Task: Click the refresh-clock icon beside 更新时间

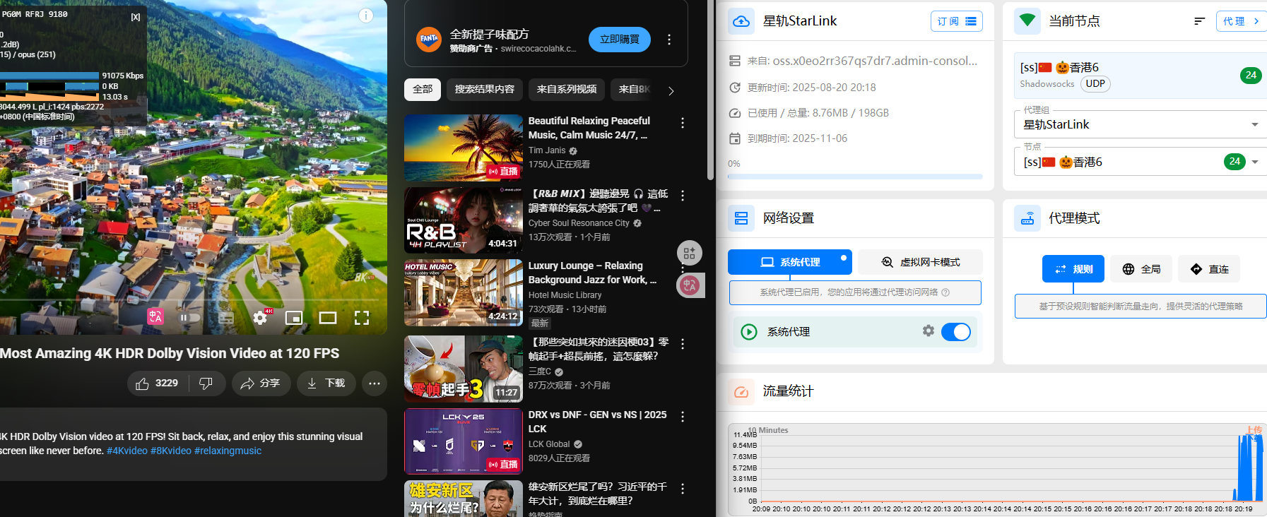Action: coord(735,88)
